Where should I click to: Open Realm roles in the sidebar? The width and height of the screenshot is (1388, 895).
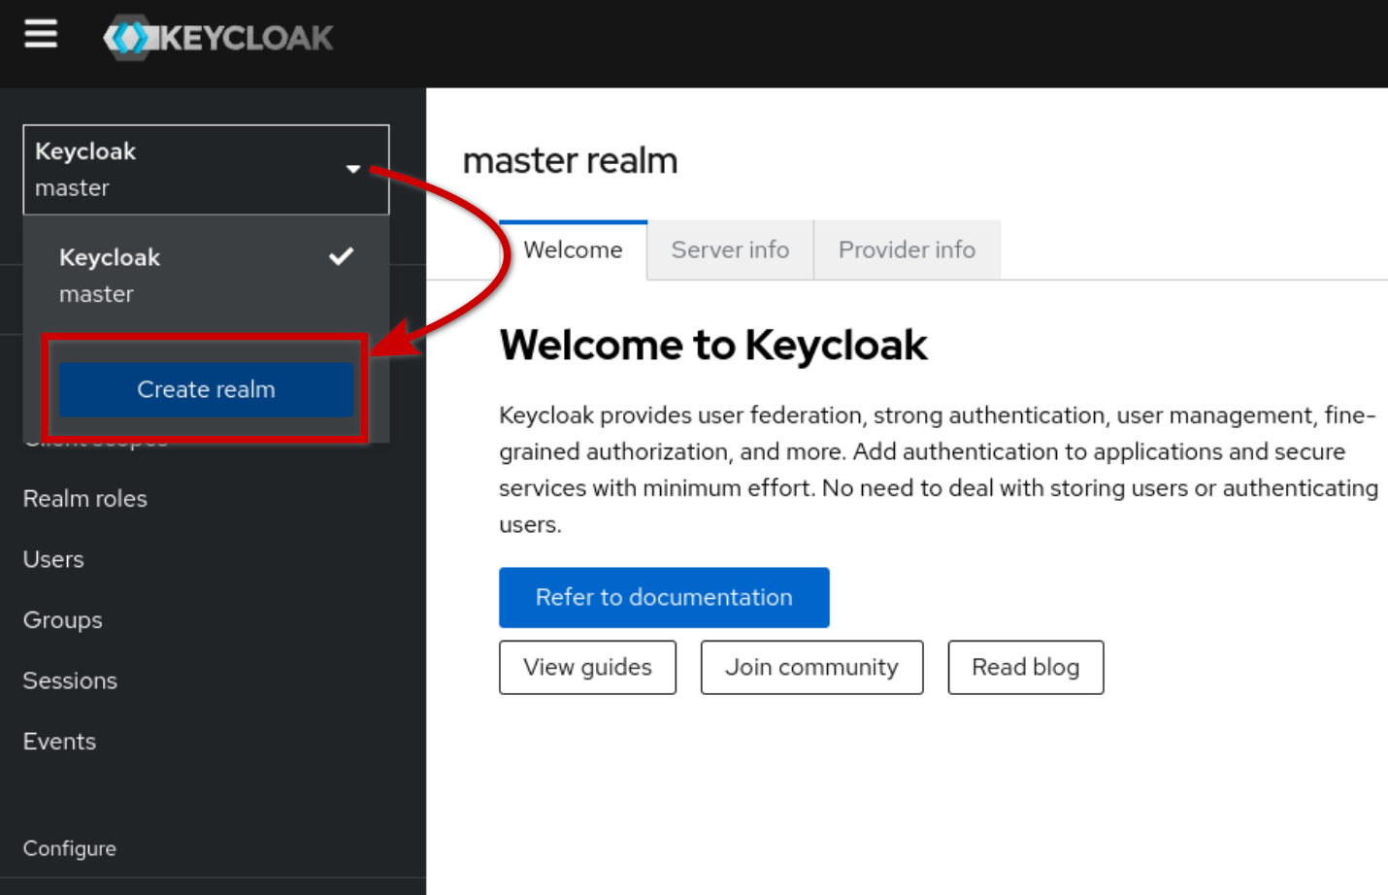pyautogui.click(x=85, y=499)
